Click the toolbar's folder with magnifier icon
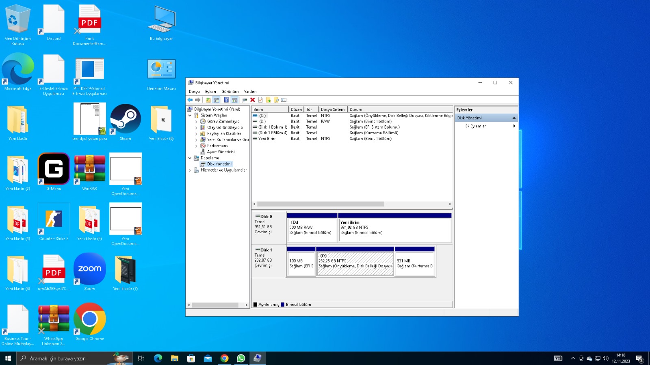The height and width of the screenshot is (365, 650). pos(276,100)
